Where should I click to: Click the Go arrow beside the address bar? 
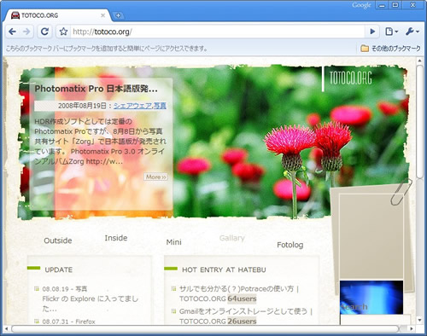[x=372, y=32]
